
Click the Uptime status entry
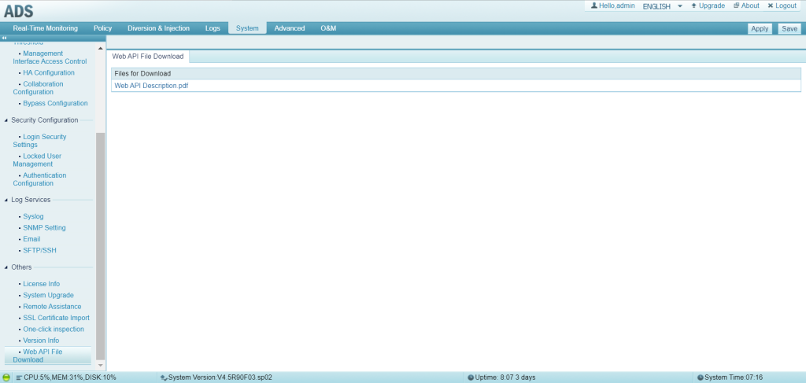click(x=501, y=377)
